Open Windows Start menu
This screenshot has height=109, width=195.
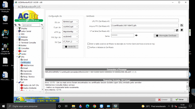[x=3, y=106]
